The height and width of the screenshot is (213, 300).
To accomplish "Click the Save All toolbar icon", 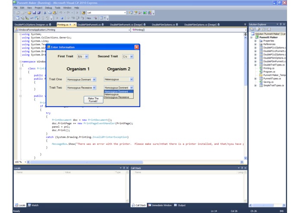I will pos(39,13).
